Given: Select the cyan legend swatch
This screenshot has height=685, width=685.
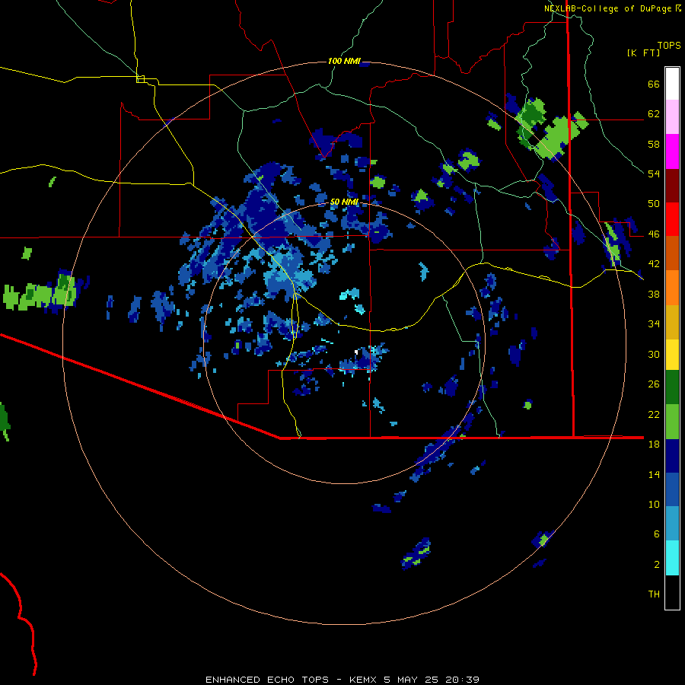Looking at the screenshot, I should tap(672, 558).
